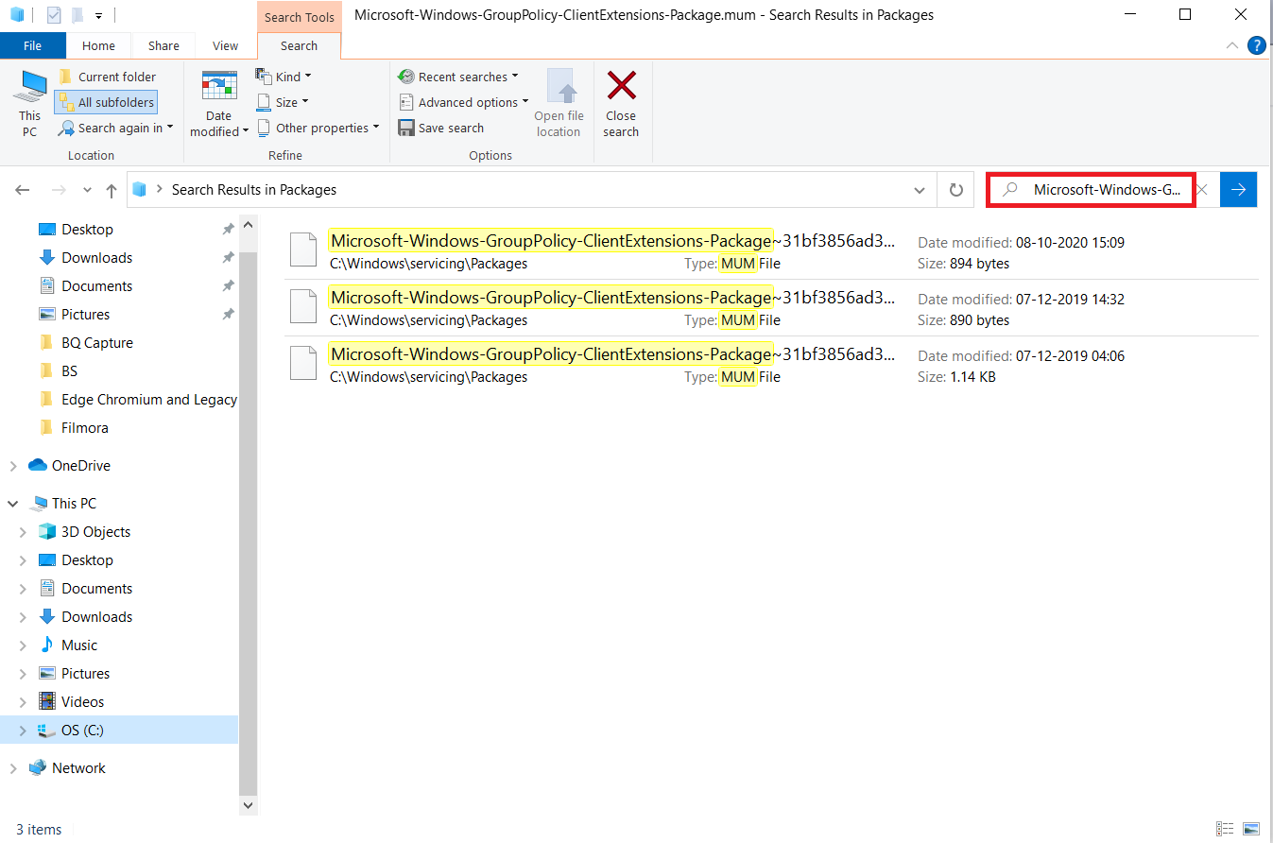1273x843 pixels.
Task: Click the address bar path field
Action: point(532,190)
